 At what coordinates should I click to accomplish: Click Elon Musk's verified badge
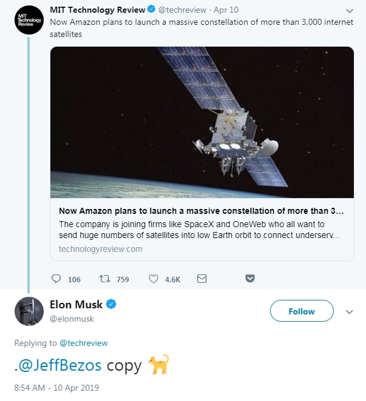111,304
